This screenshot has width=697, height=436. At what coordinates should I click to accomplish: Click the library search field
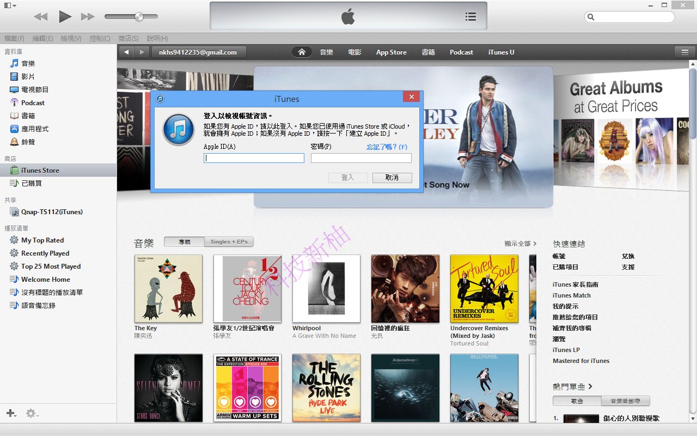[629, 17]
